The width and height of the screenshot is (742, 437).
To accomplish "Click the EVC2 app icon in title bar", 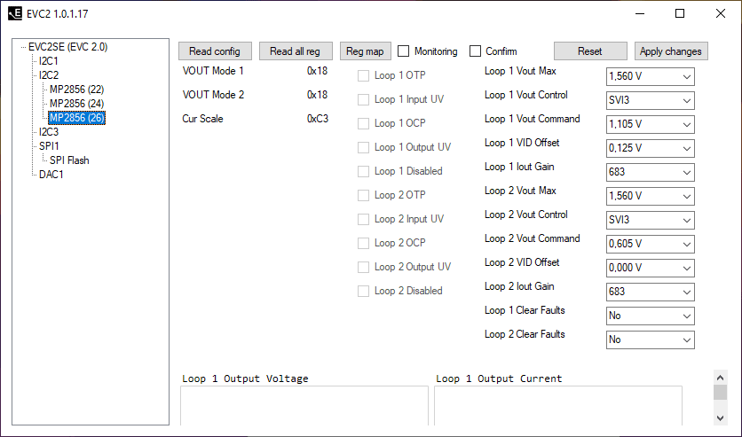I will 15,13.
